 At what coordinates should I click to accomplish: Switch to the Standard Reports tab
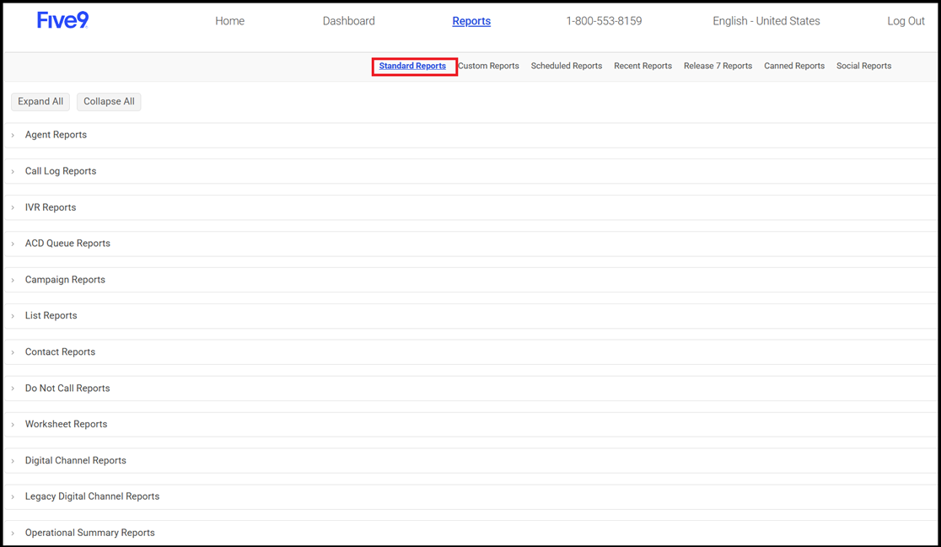[413, 66]
